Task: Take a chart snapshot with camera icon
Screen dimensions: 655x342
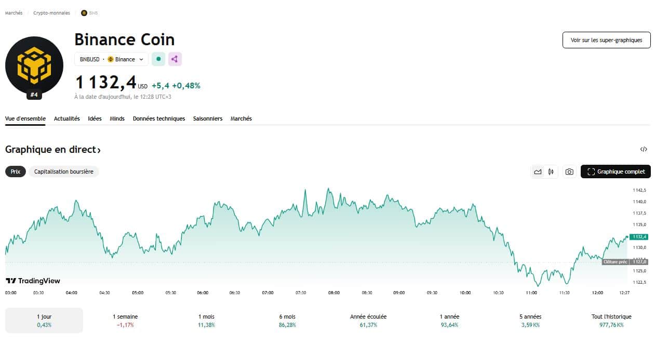Action: pyautogui.click(x=569, y=172)
